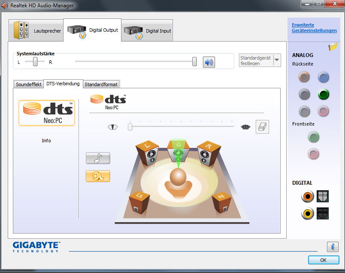The width and height of the screenshot is (345, 273).
Task: Click the Frontseite label
Action: click(303, 124)
